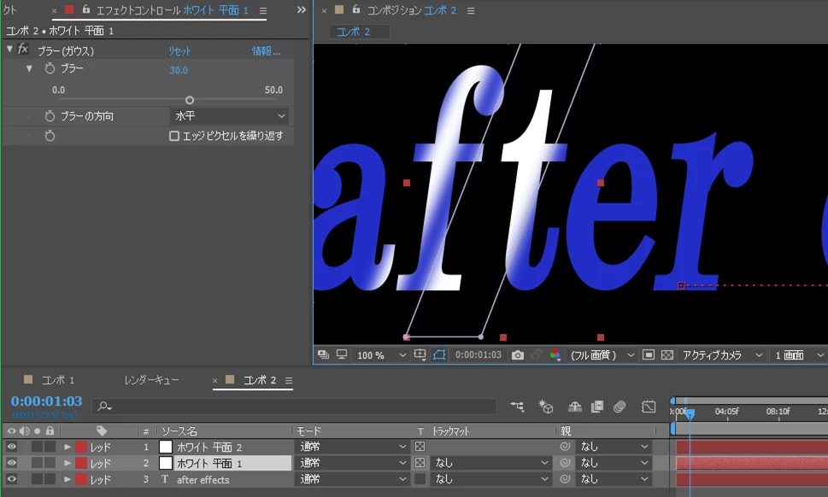Hide the ホワイト 平面 1 layer

point(11,463)
